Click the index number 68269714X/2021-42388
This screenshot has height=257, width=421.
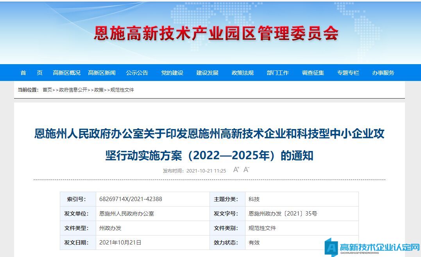(x=131, y=199)
